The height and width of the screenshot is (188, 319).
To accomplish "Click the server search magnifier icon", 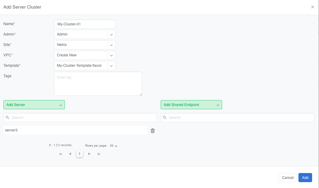I will [7, 117].
